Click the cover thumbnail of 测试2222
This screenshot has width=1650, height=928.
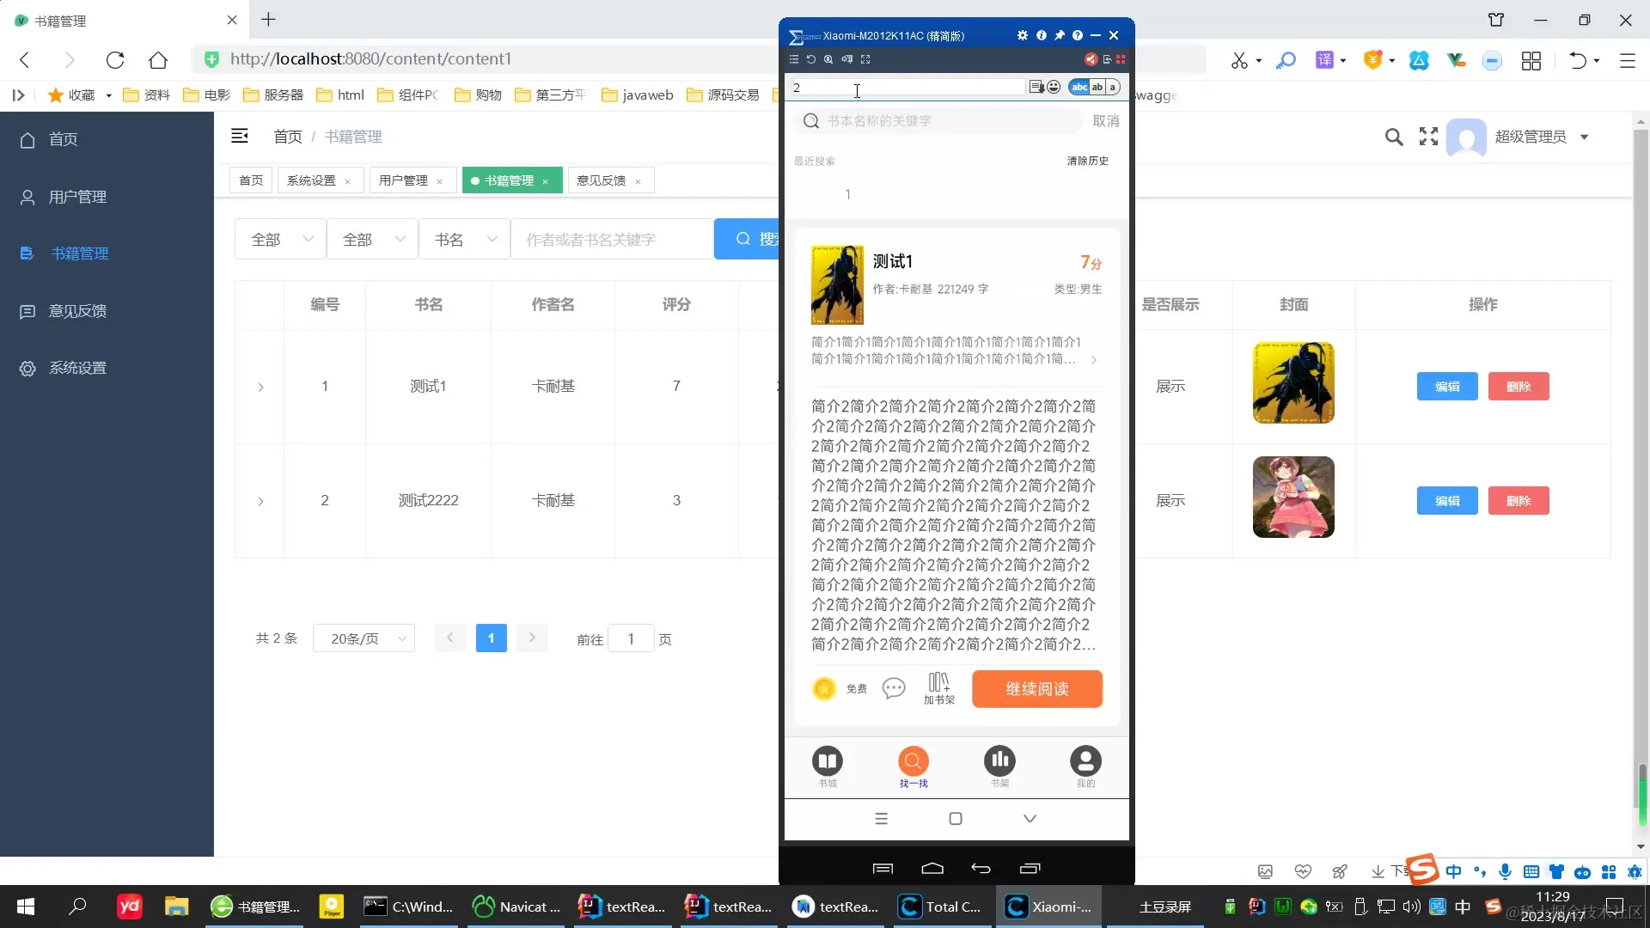[x=1292, y=498]
